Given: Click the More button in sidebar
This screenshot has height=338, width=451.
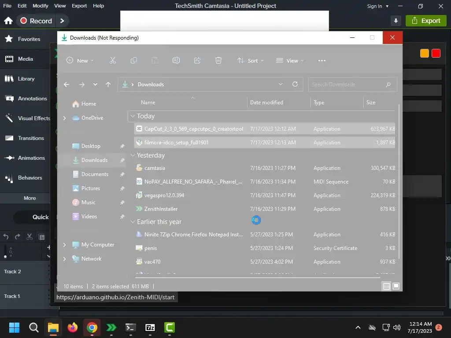Looking at the screenshot, I should point(30,198).
